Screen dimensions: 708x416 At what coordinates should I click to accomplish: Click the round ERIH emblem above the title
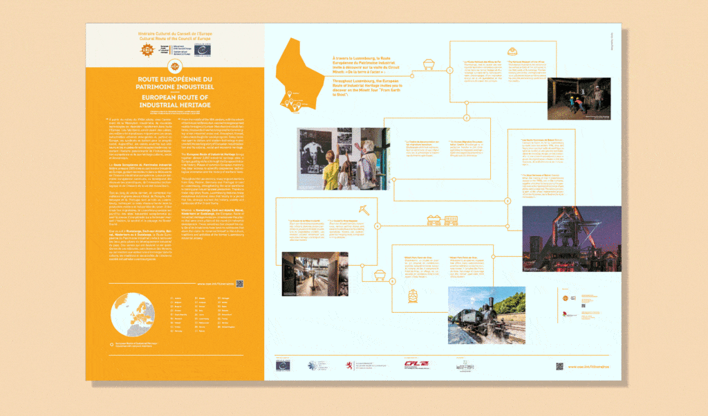click(x=174, y=67)
